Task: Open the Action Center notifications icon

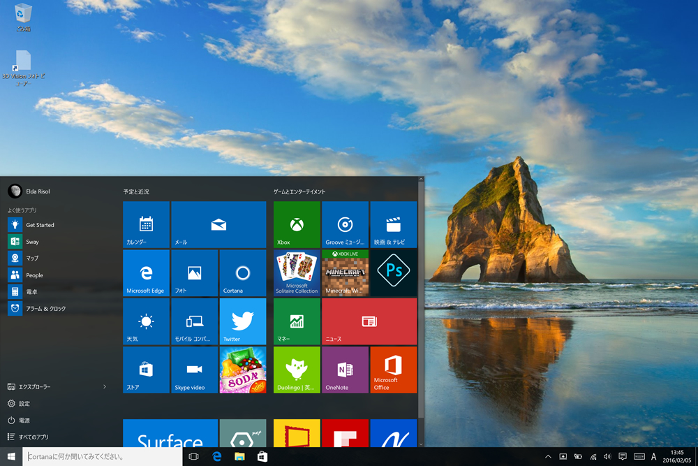Action: (623, 457)
